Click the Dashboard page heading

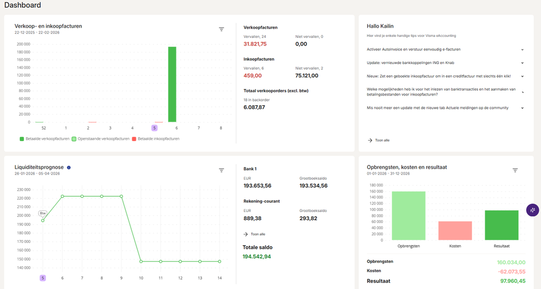point(22,5)
